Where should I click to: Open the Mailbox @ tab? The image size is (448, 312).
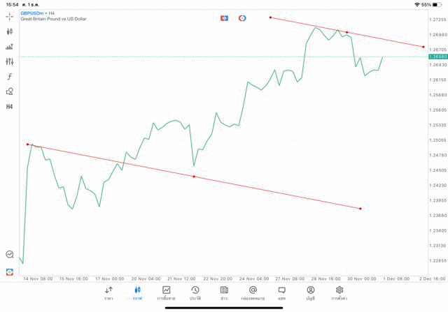(253, 293)
